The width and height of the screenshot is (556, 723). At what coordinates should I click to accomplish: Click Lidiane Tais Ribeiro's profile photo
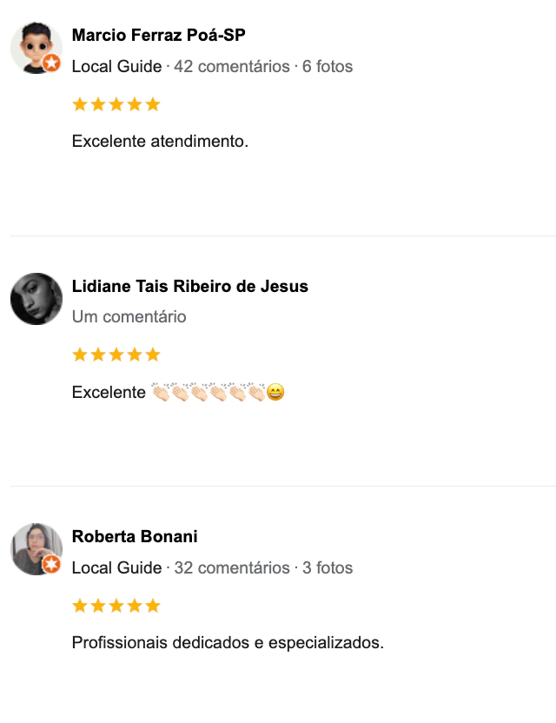(x=36, y=299)
